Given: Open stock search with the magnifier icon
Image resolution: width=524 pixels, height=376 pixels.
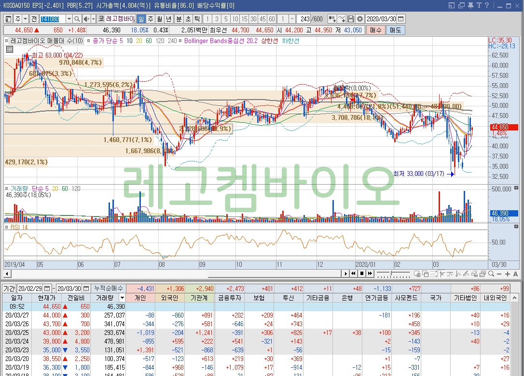Looking at the screenshot, I should [77, 19].
